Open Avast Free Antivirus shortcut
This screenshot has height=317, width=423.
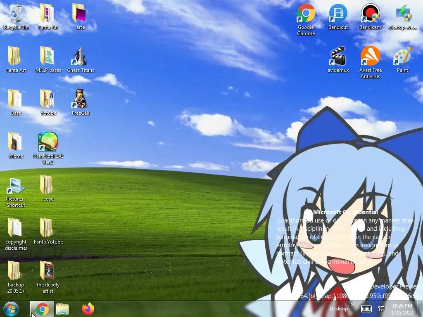371,63
